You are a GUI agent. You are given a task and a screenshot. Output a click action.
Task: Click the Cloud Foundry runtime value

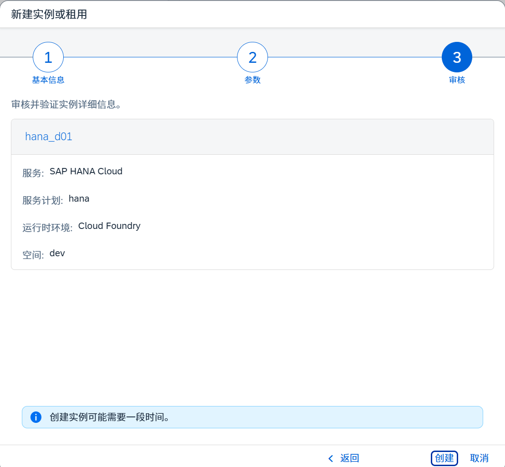coord(110,226)
